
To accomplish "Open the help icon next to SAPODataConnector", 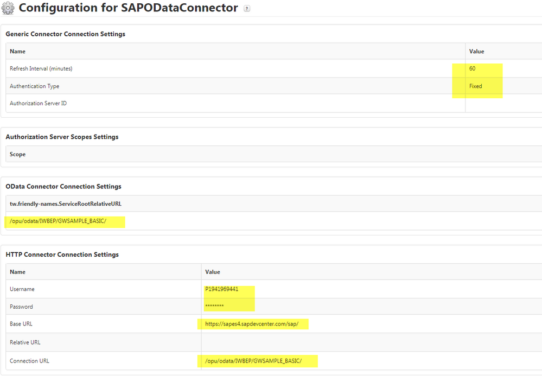I will tap(247, 9).
